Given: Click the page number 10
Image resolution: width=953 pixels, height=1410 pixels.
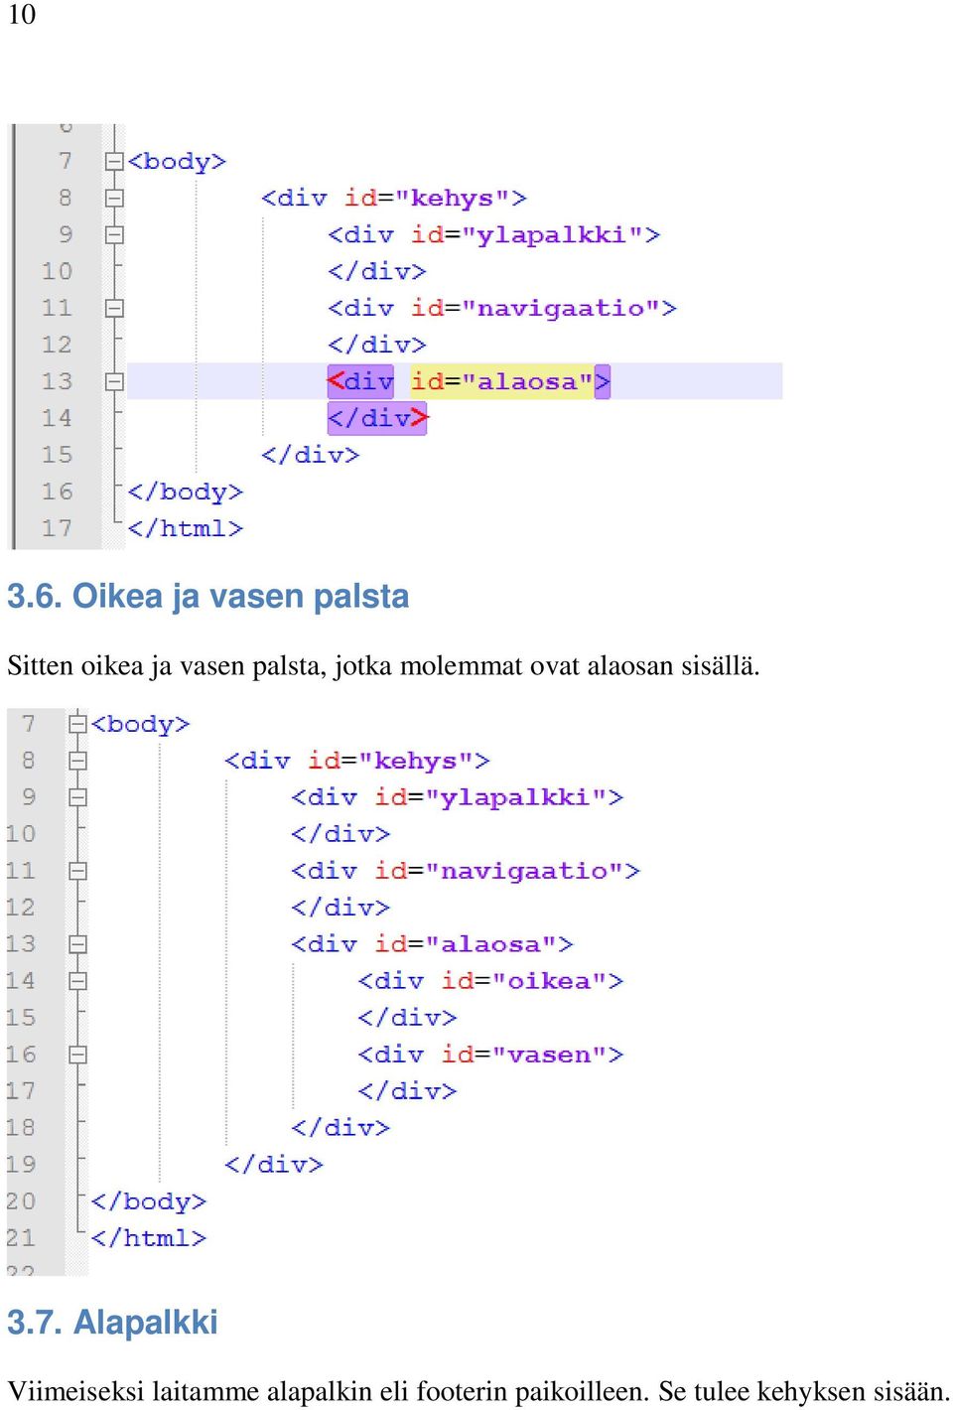Looking at the screenshot, I should tap(22, 15).
